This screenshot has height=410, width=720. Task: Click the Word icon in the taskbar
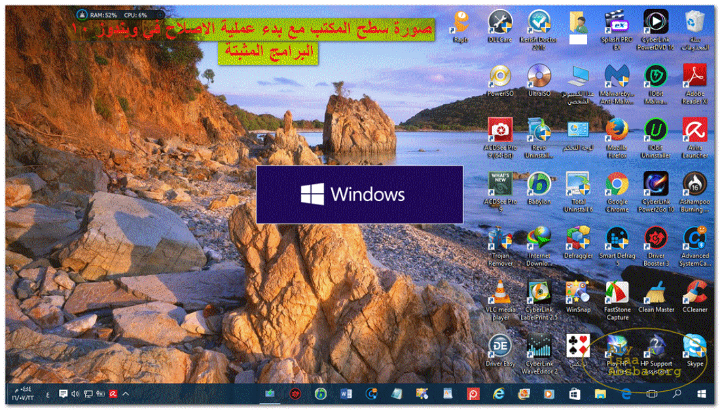pyautogui.click(x=346, y=394)
